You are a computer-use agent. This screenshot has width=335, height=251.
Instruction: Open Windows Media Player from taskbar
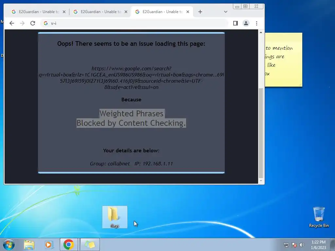pos(49,244)
